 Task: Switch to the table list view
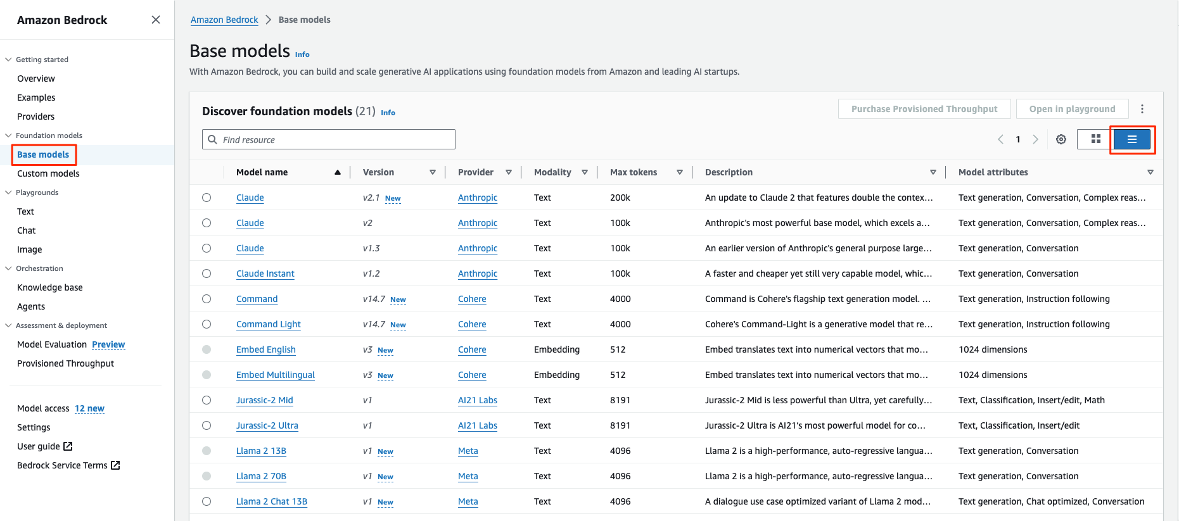1131,139
